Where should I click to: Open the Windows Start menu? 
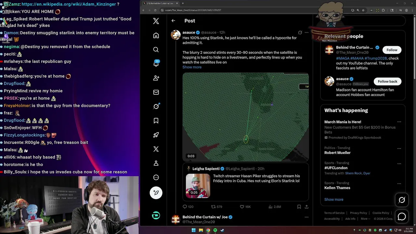(x=194, y=230)
